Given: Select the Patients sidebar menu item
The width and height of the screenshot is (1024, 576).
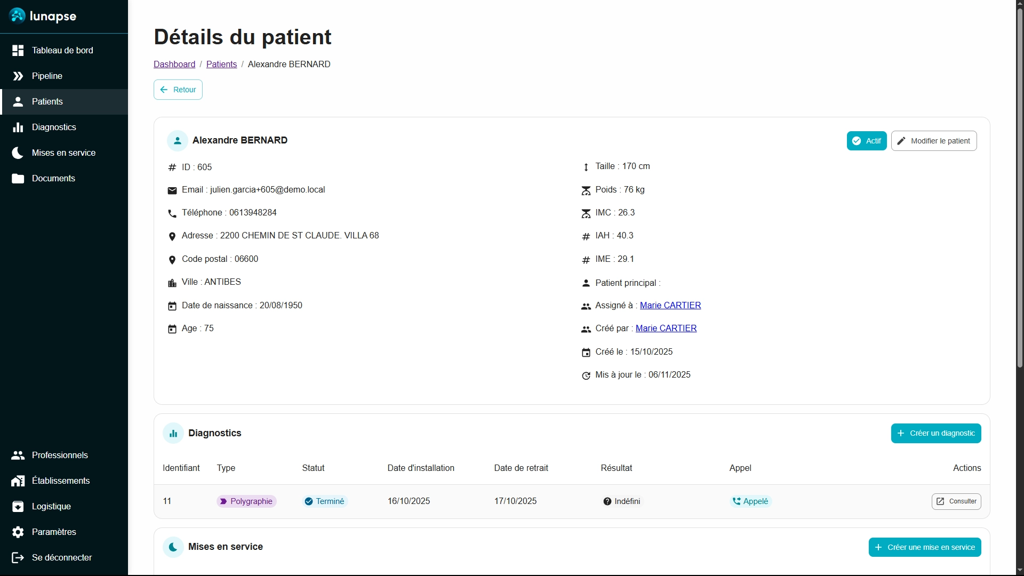Looking at the screenshot, I should (x=47, y=102).
